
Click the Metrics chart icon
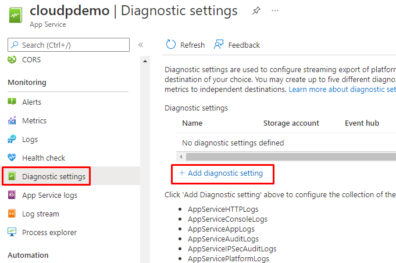click(12, 120)
